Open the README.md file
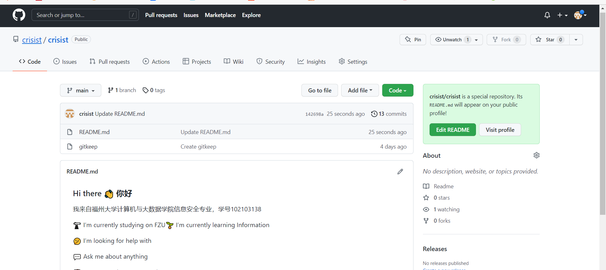The image size is (606, 270). (x=94, y=132)
